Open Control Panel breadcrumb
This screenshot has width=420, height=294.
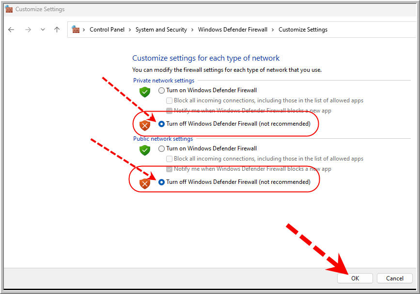107,30
